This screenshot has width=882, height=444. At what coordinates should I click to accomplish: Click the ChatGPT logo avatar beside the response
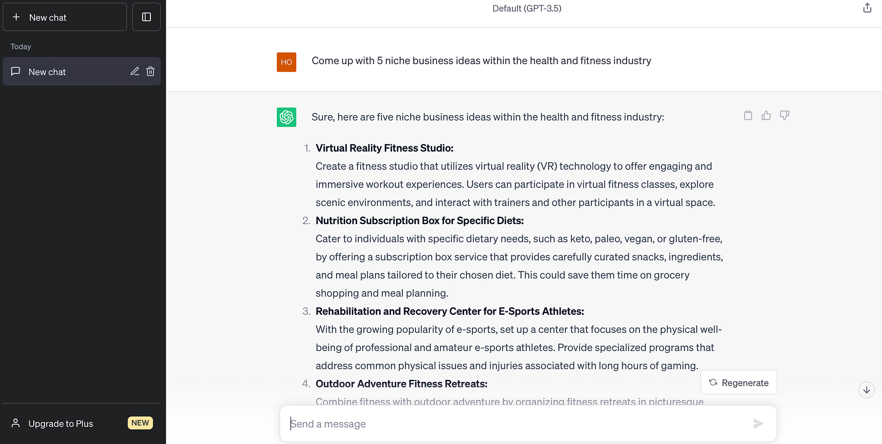(286, 117)
